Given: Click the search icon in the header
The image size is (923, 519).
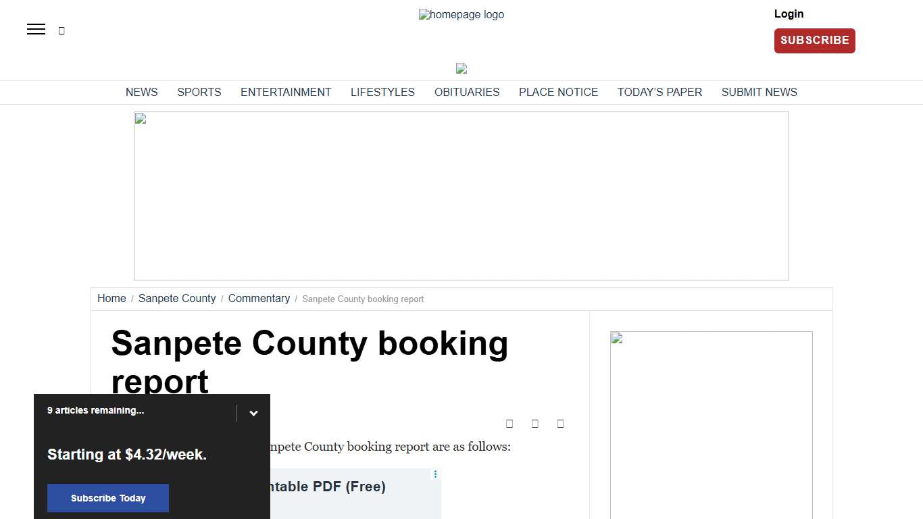Looking at the screenshot, I should pyautogui.click(x=61, y=30).
